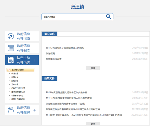150x126 pixels.
Task: Select 重点领域信息公开 in the sidebar
Action: coord(18,92)
